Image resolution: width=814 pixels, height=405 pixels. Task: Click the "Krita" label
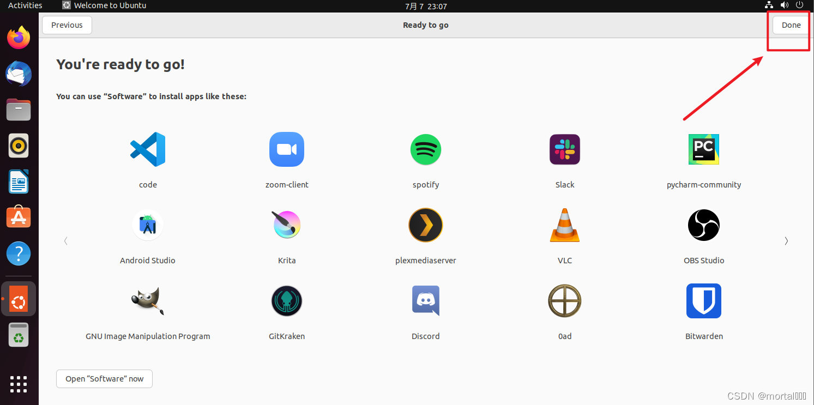tap(287, 261)
